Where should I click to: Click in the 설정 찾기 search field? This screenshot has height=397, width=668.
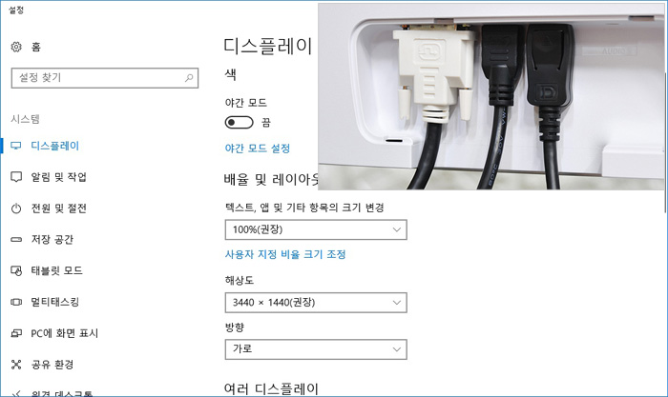(x=105, y=78)
